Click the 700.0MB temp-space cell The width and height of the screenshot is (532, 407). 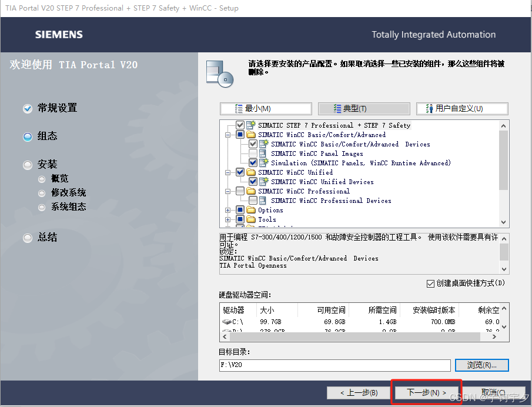443,322
